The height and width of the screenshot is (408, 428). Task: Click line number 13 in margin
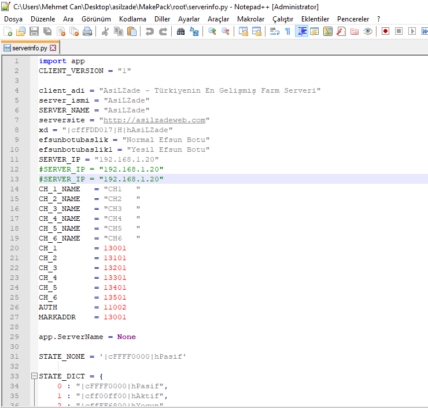tap(14, 179)
